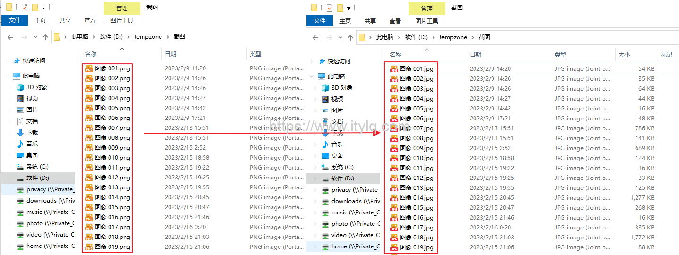The image size is (679, 255).
Task: Click size 1,772 KB of 图像 018.jpg
Action: (642, 238)
